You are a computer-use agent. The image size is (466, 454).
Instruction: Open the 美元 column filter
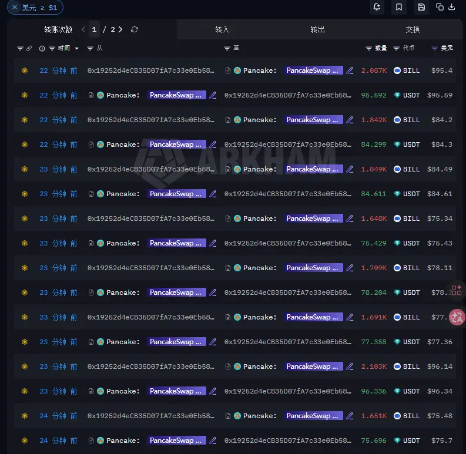tap(434, 48)
